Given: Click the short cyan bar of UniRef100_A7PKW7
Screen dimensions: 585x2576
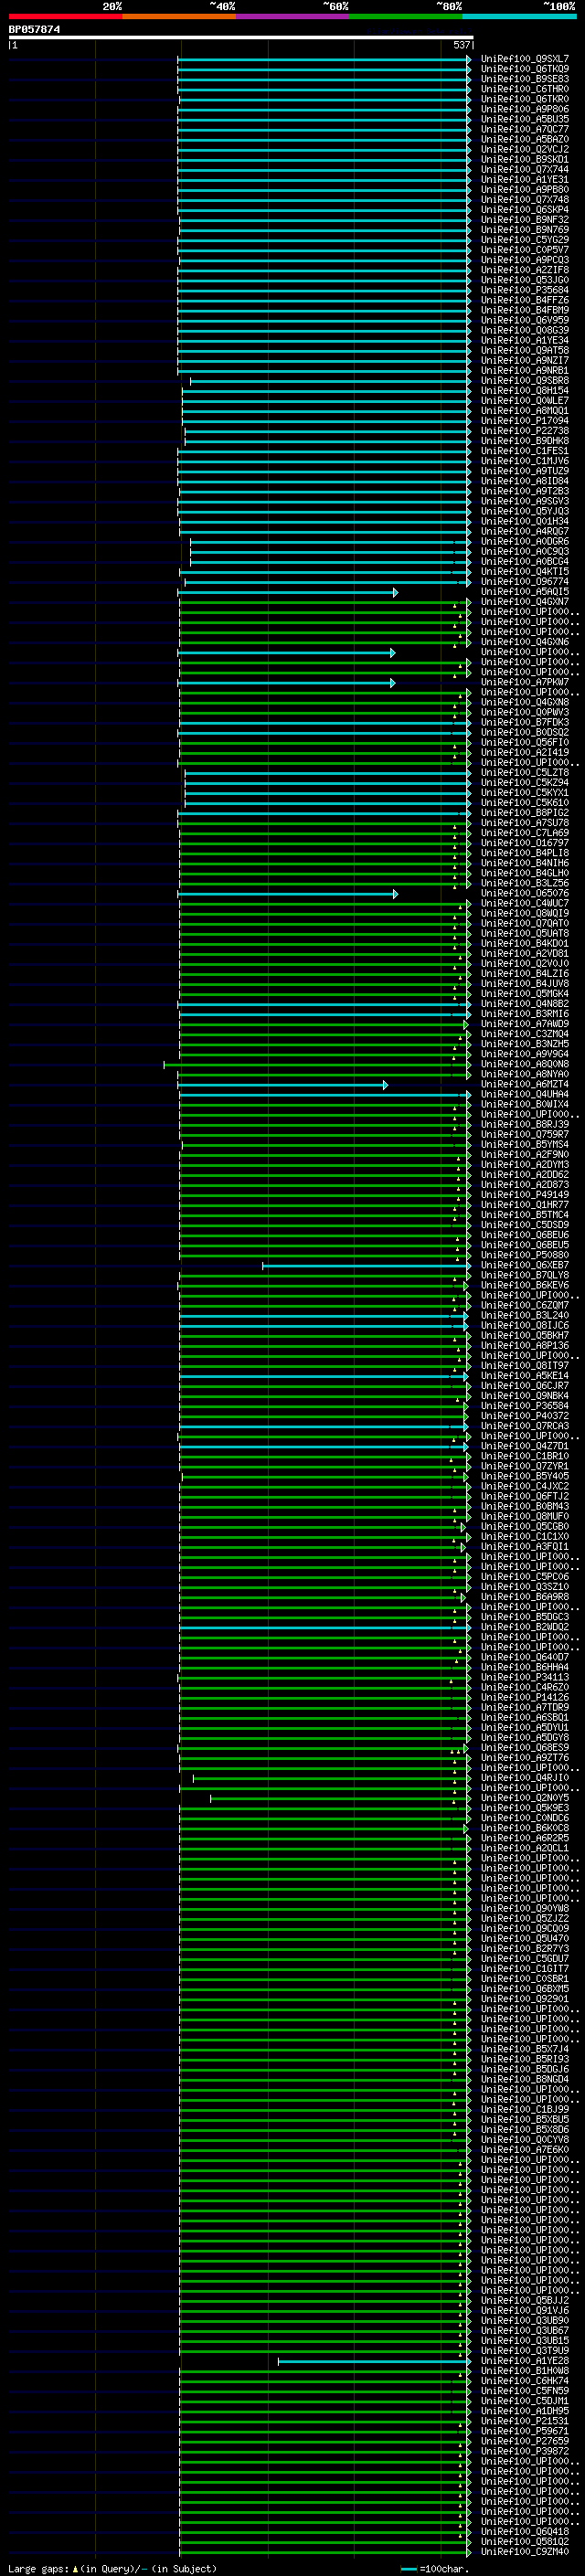Looking at the screenshot, I should 286,683.
